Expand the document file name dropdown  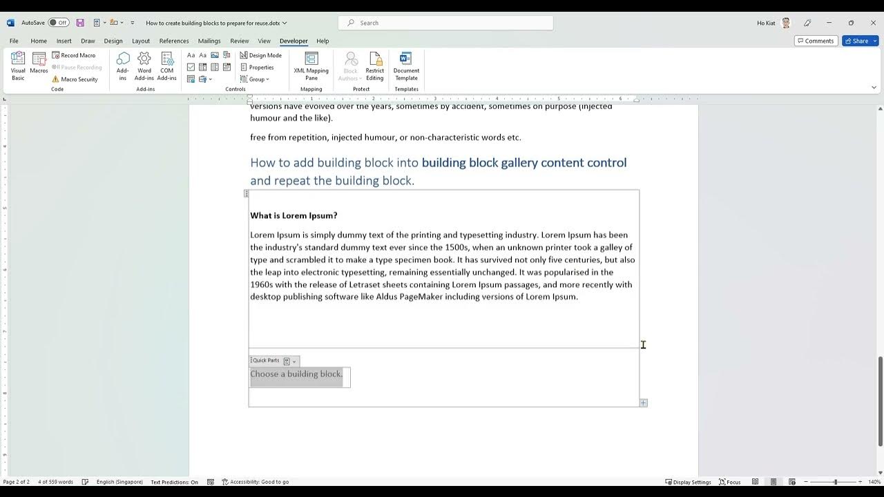[x=285, y=23]
